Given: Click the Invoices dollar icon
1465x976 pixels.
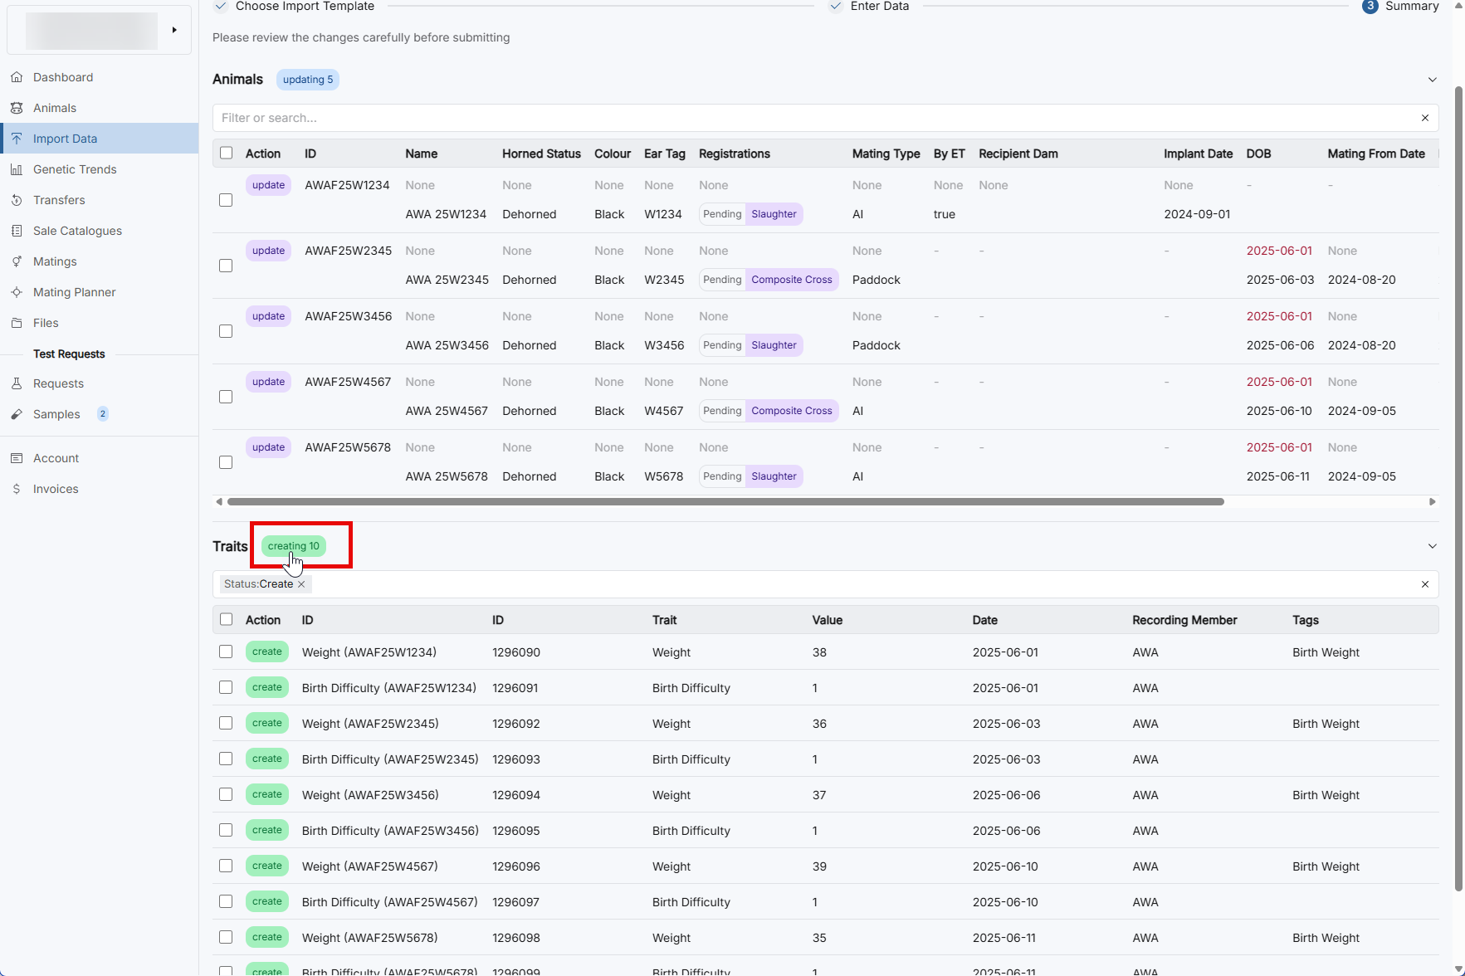Looking at the screenshot, I should coord(17,489).
